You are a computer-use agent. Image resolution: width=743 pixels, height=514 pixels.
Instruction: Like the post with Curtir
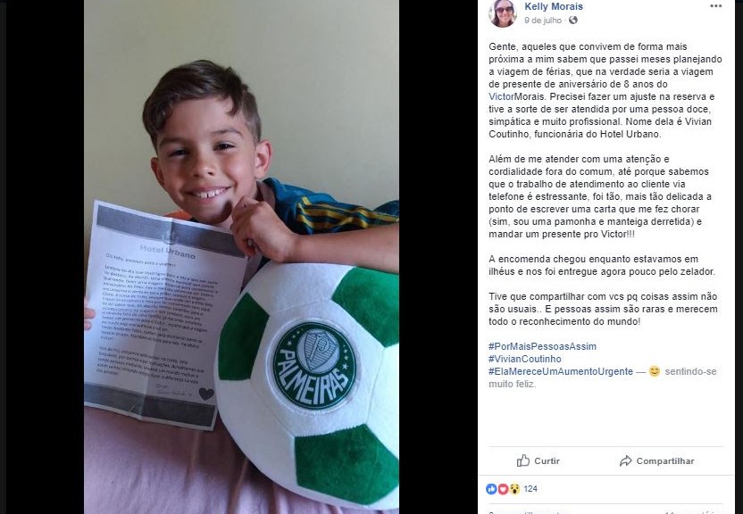click(538, 460)
